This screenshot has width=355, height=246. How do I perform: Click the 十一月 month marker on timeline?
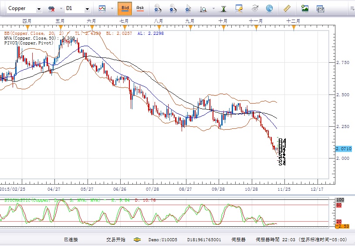click(256, 21)
